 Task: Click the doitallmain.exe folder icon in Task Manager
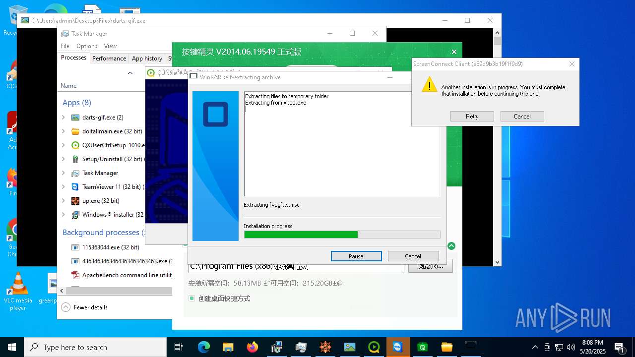click(x=75, y=131)
